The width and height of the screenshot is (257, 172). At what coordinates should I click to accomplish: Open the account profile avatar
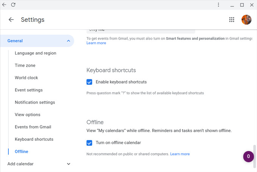pyautogui.click(x=246, y=20)
